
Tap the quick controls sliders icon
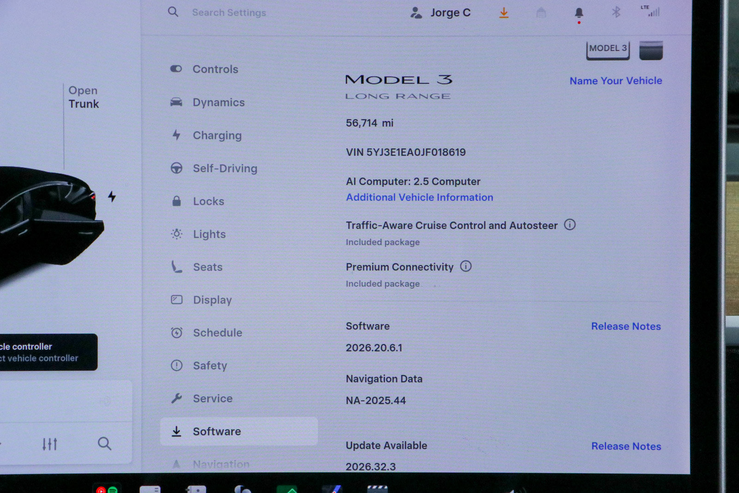tap(49, 444)
